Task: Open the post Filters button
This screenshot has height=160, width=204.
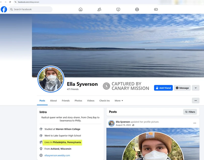Action: [x=190, y=112]
